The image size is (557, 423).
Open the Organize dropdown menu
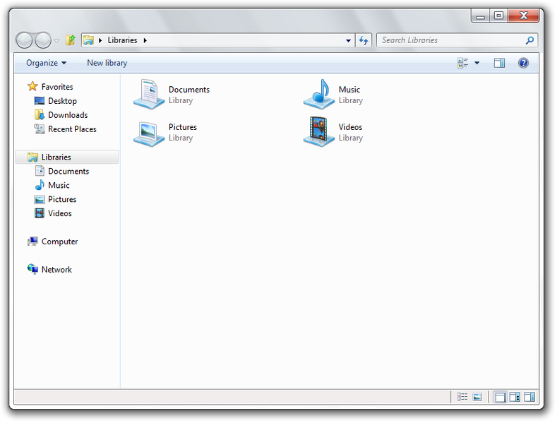point(46,63)
